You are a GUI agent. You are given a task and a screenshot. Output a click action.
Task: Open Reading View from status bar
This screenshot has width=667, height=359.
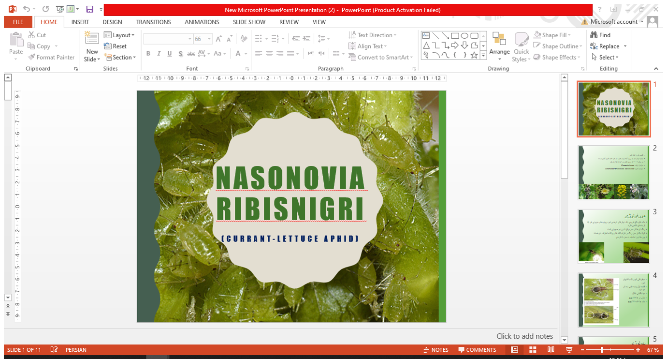point(551,350)
